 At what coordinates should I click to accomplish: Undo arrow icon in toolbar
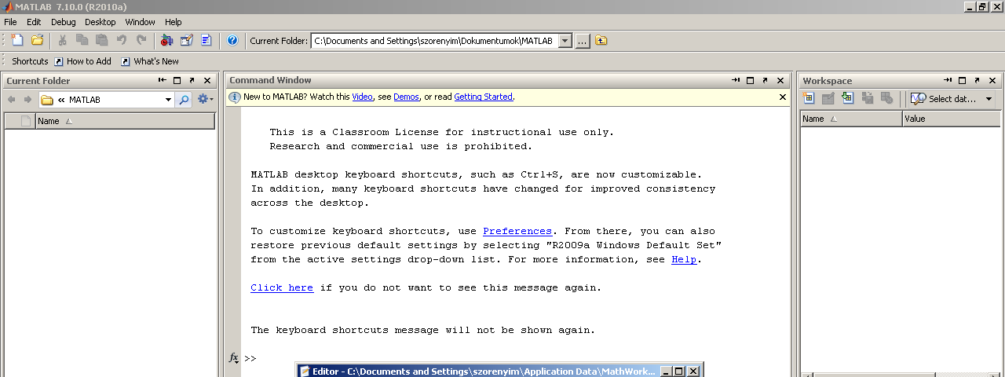tap(122, 40)
